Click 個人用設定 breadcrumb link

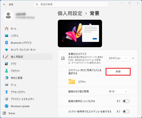(x=70, y=13)
